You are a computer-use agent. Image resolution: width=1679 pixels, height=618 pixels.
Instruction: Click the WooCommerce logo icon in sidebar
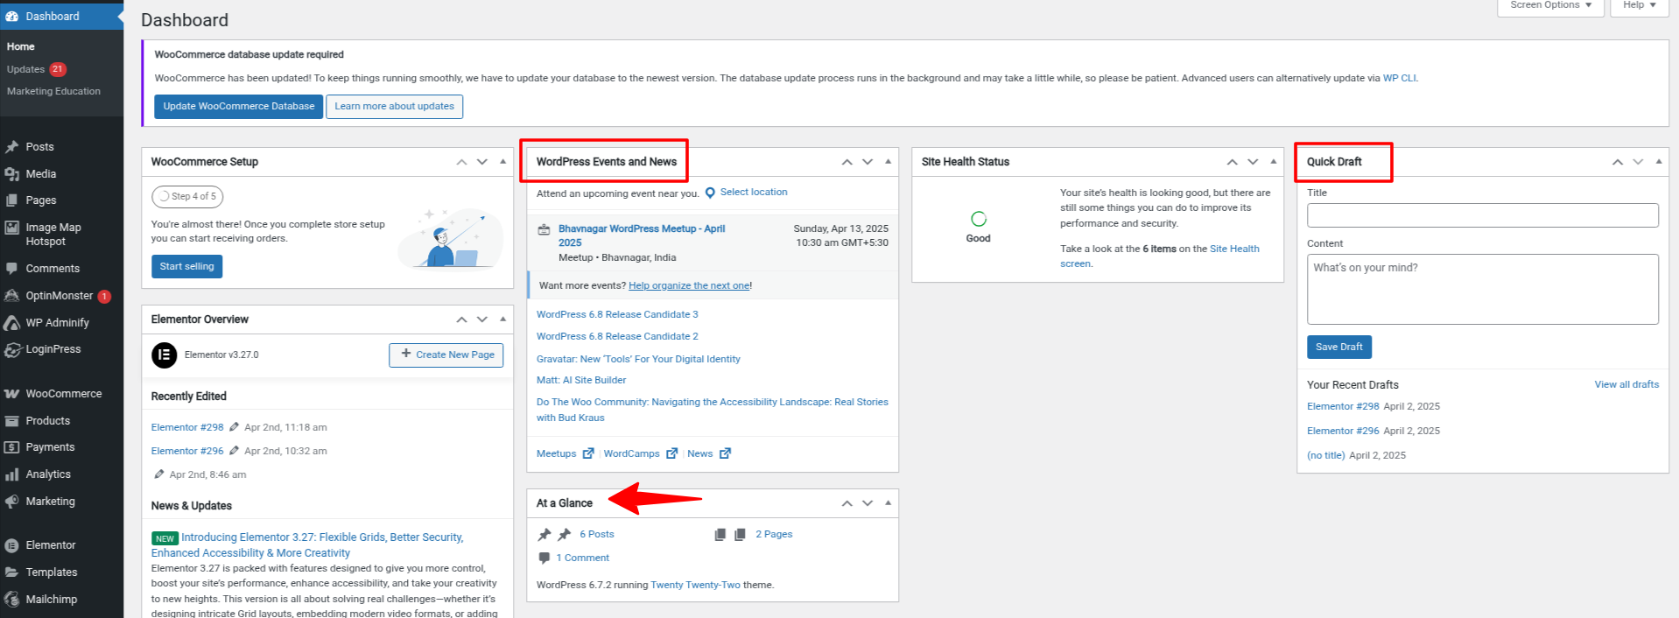click(x=12, y=394)
